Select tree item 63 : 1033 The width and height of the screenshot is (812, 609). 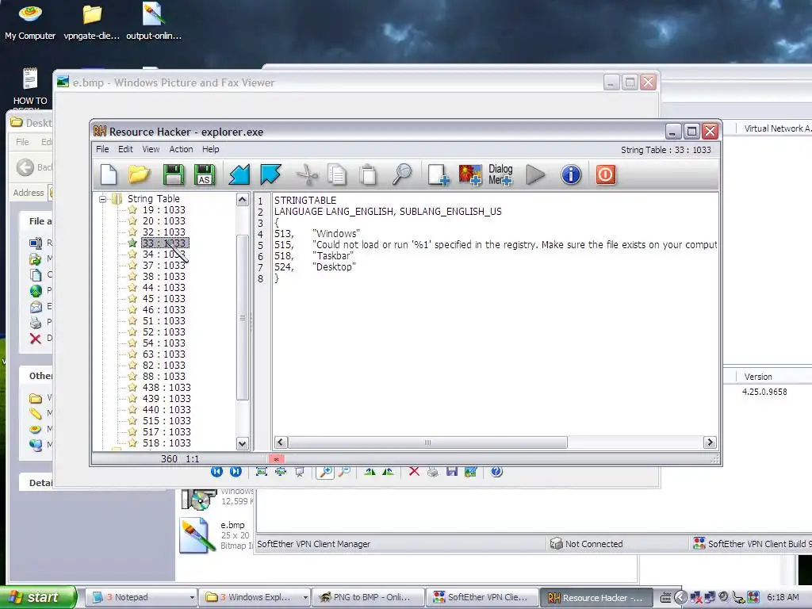point(163,354)
